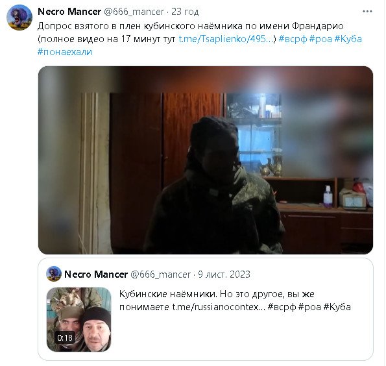Open the Necro Mancer name in the main tweet
386x366 pixels.
click(x=69, y=12)
